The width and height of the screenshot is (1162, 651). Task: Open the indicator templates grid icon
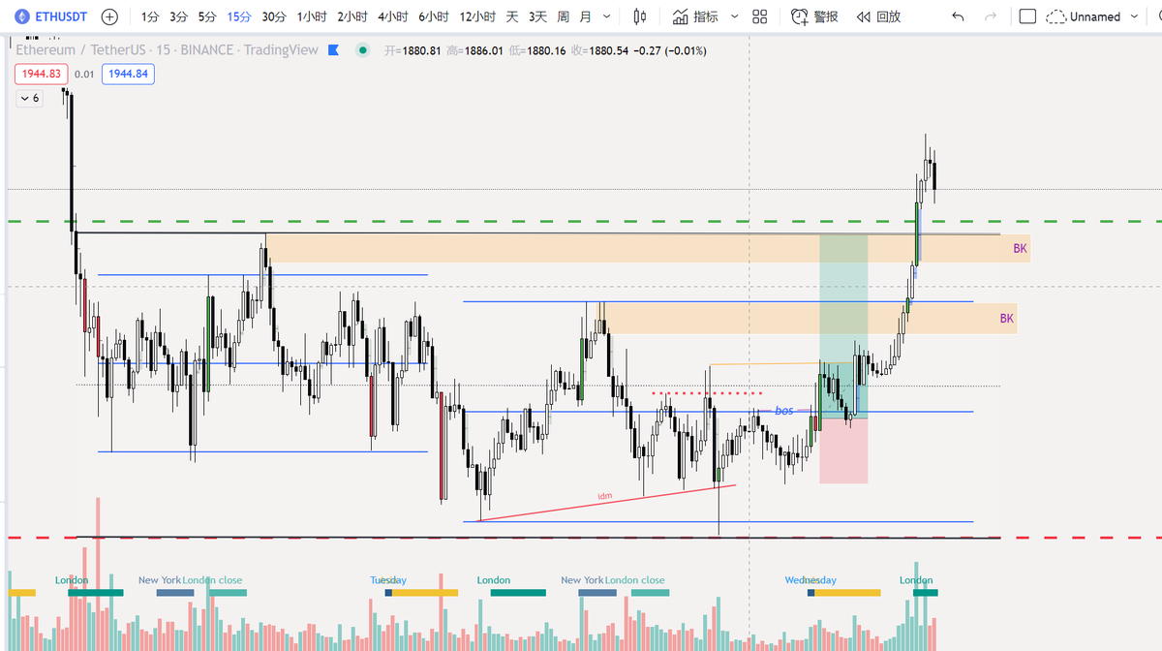pyautogui.click(x=760, y=16)
